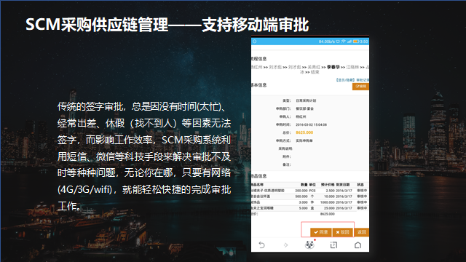Select the first item row with 200.000 PCS
The image size is (466, 262).
(309, 191)
